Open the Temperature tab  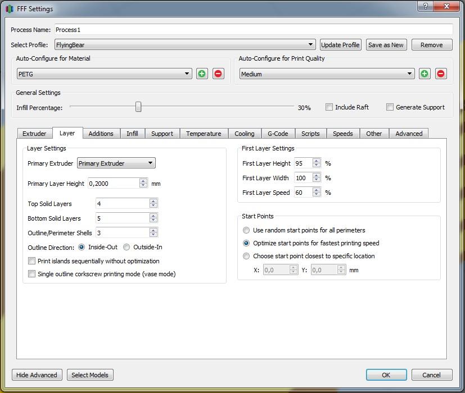[x=204, y=134]
